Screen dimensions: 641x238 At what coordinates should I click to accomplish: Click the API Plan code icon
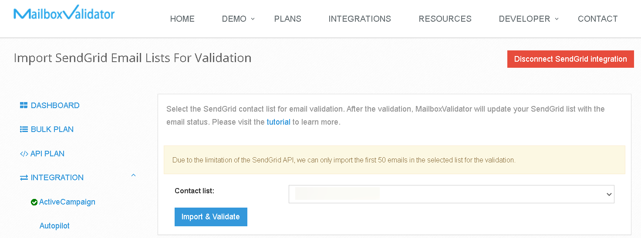[24, 154]
